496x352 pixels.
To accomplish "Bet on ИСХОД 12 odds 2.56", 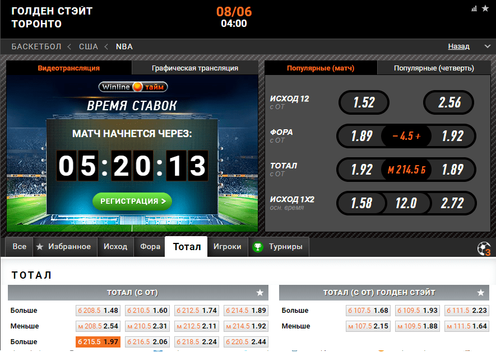I will pos(448,102).
